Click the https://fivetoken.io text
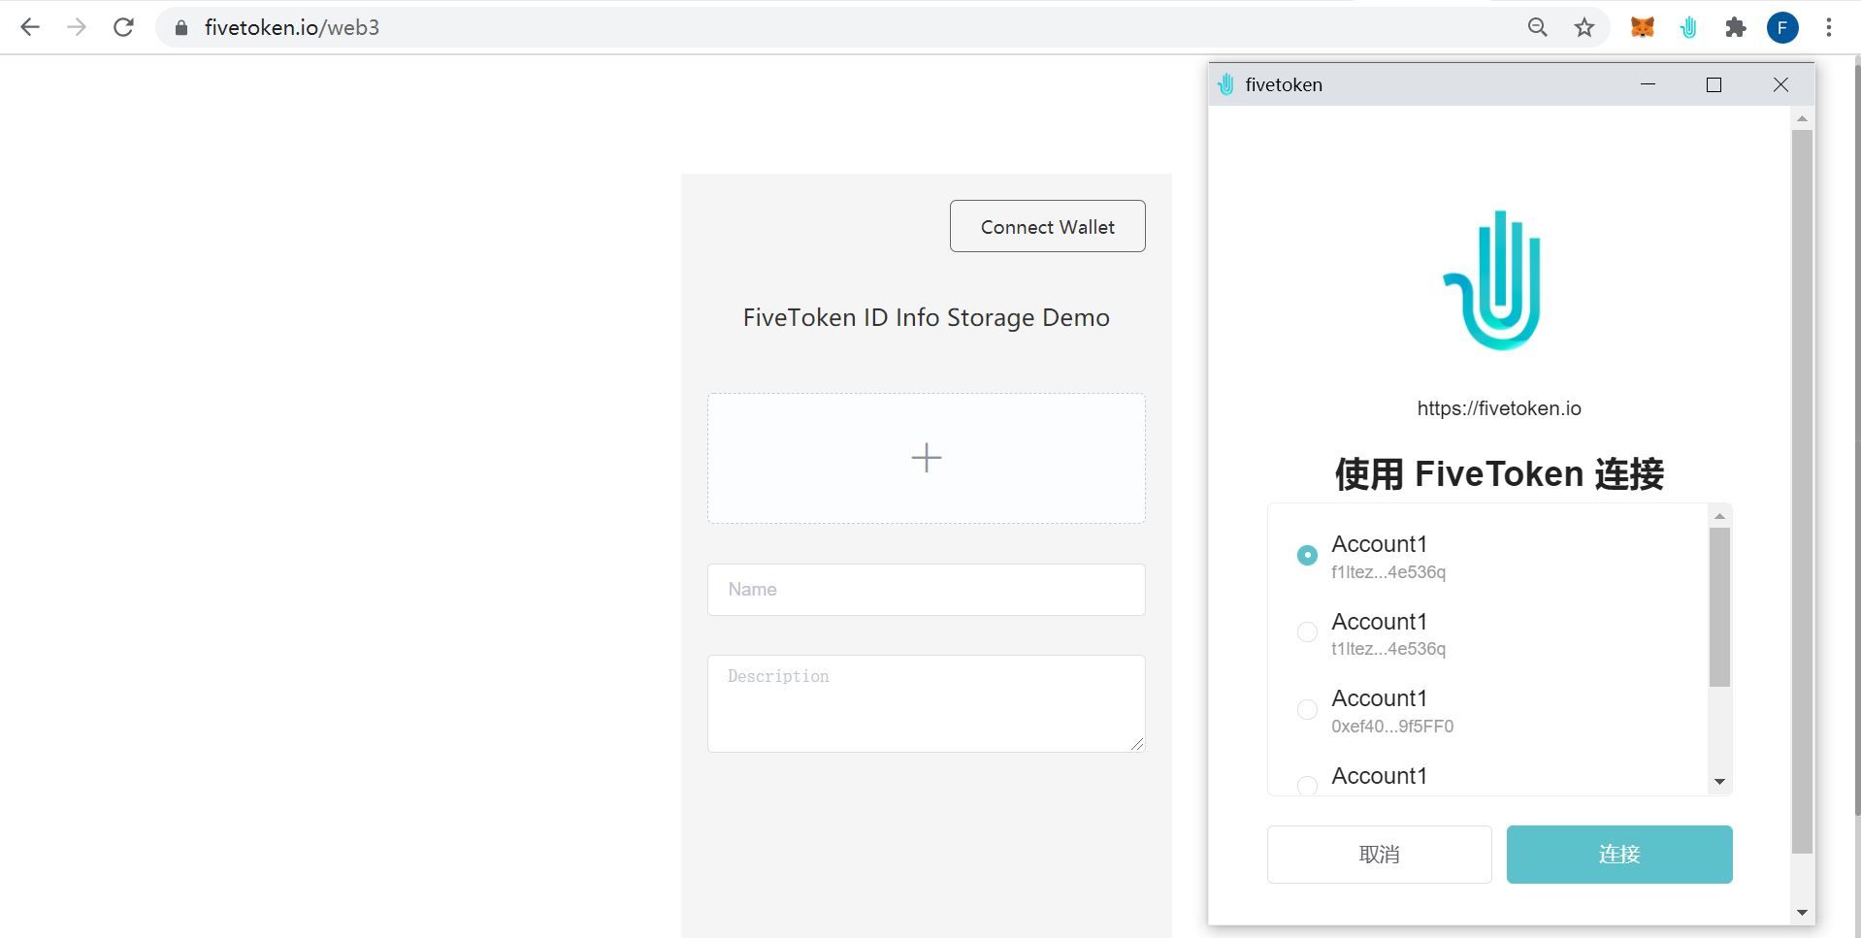Image resolution: width=1861 pixels, height=938 pixels. coord(1499,408)
